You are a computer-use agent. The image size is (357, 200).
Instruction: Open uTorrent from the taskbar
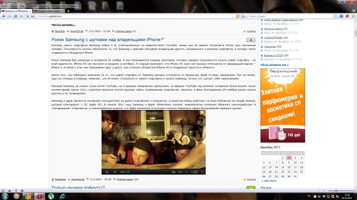(x=51, y=196)
